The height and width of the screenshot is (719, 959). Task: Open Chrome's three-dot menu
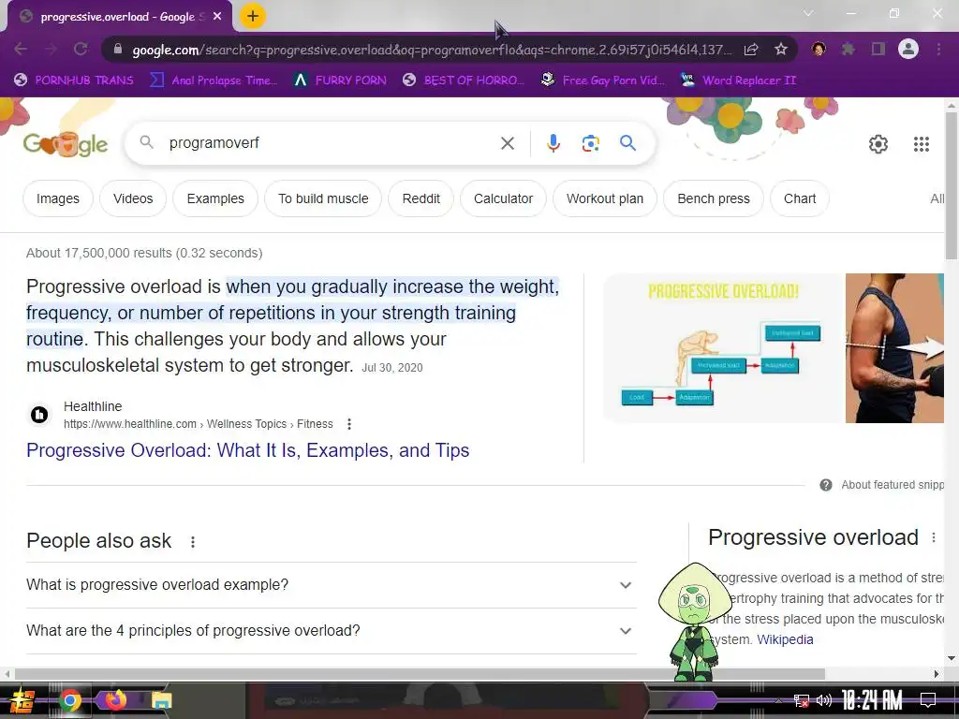pyautogui.click(x=938, y=49)
